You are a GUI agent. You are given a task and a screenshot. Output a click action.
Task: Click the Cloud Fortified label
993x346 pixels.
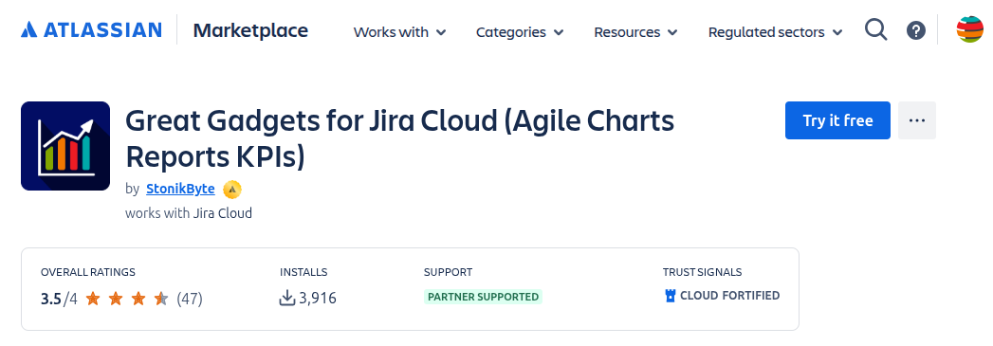click(729, 296)
